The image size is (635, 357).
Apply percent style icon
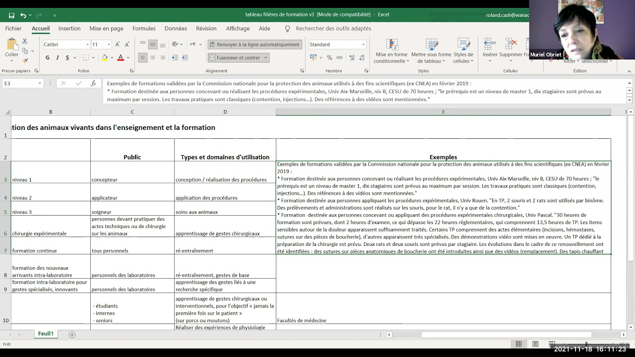tap(329, 58)
